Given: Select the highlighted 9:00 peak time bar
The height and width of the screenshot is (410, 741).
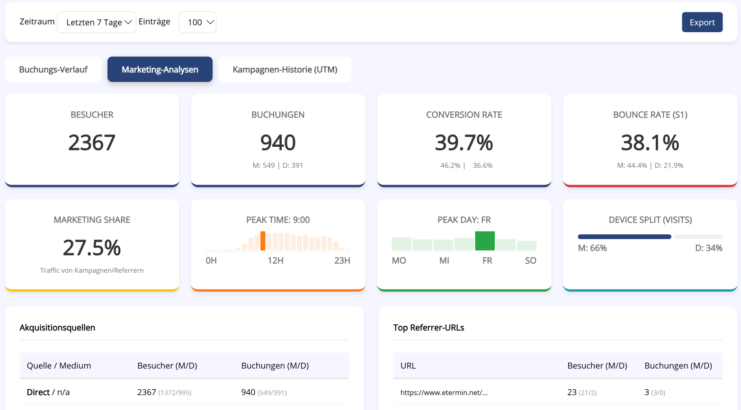Looking at the screenshot, I should click(263, 241).
